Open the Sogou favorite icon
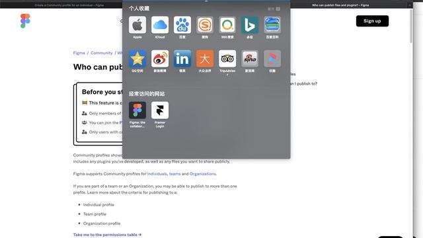The width and height of the screenshot is (423, 238). coord(205,25)
